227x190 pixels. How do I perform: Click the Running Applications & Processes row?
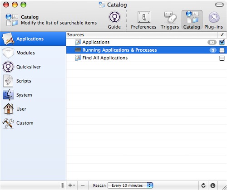[147, 50]
